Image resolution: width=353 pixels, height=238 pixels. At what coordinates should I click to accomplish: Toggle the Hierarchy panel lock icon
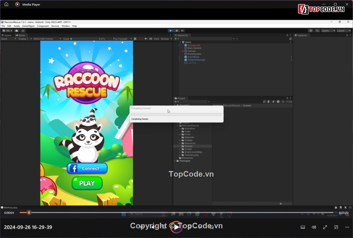tap(287, 35)
